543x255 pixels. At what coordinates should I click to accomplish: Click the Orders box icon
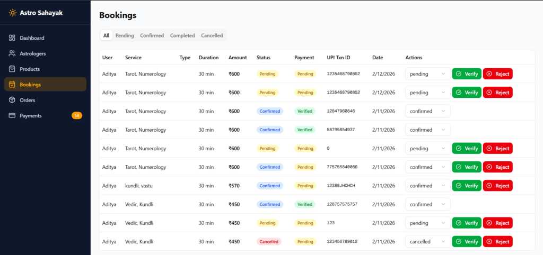pos(12,100)
